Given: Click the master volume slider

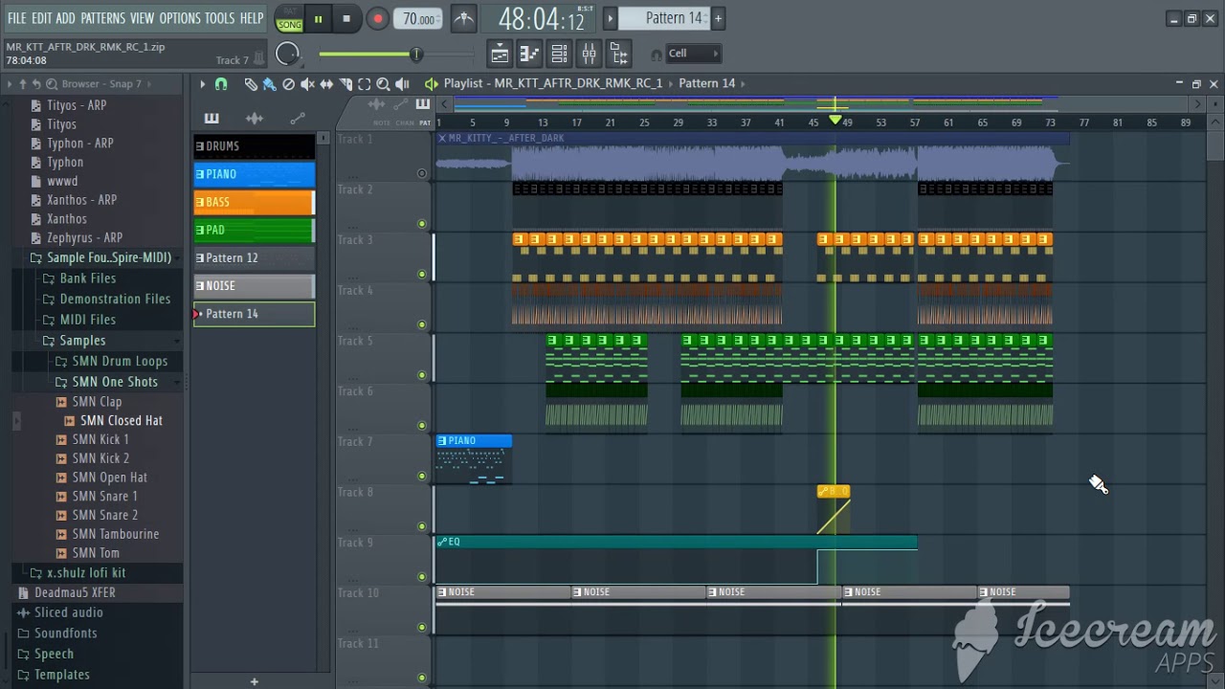Looking at the screenshot, I should [396, 55].
